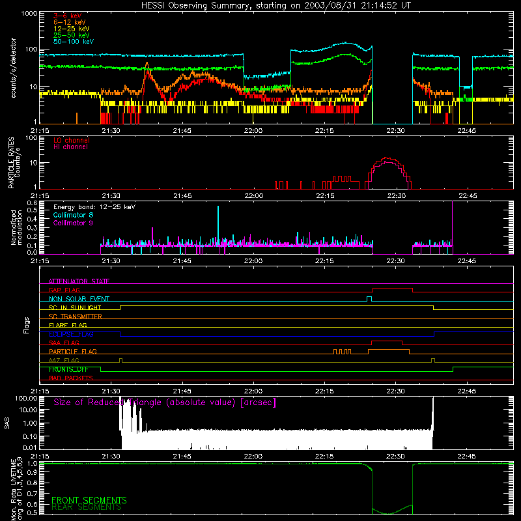
Task: Click the SC_TRANSMITTER flag label
Action: (76, 316)
